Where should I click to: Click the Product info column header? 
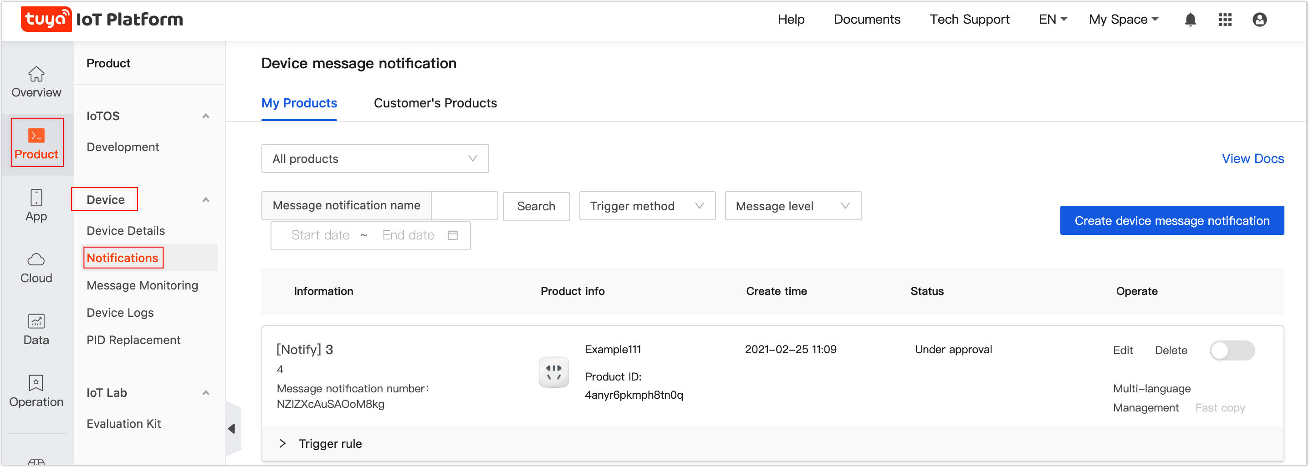572,291
